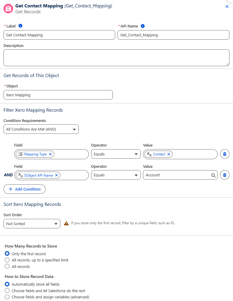Open Operator dropdown for Mapping Type condition

(116, 154)
